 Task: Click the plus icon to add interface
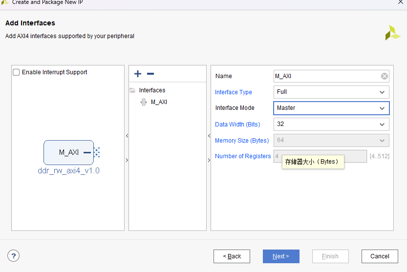pyautogui.click(x=138, y=74)
